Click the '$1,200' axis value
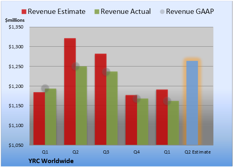Viewport: 233px width, 167px height. click(x=16, y=86)
